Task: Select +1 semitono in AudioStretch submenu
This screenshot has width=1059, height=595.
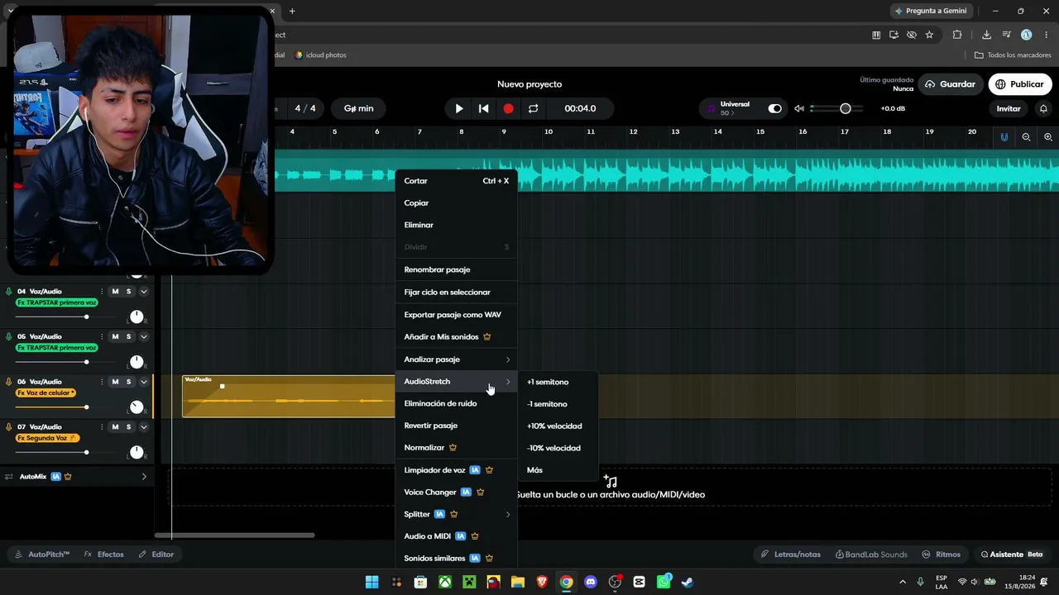Action: 558,382
